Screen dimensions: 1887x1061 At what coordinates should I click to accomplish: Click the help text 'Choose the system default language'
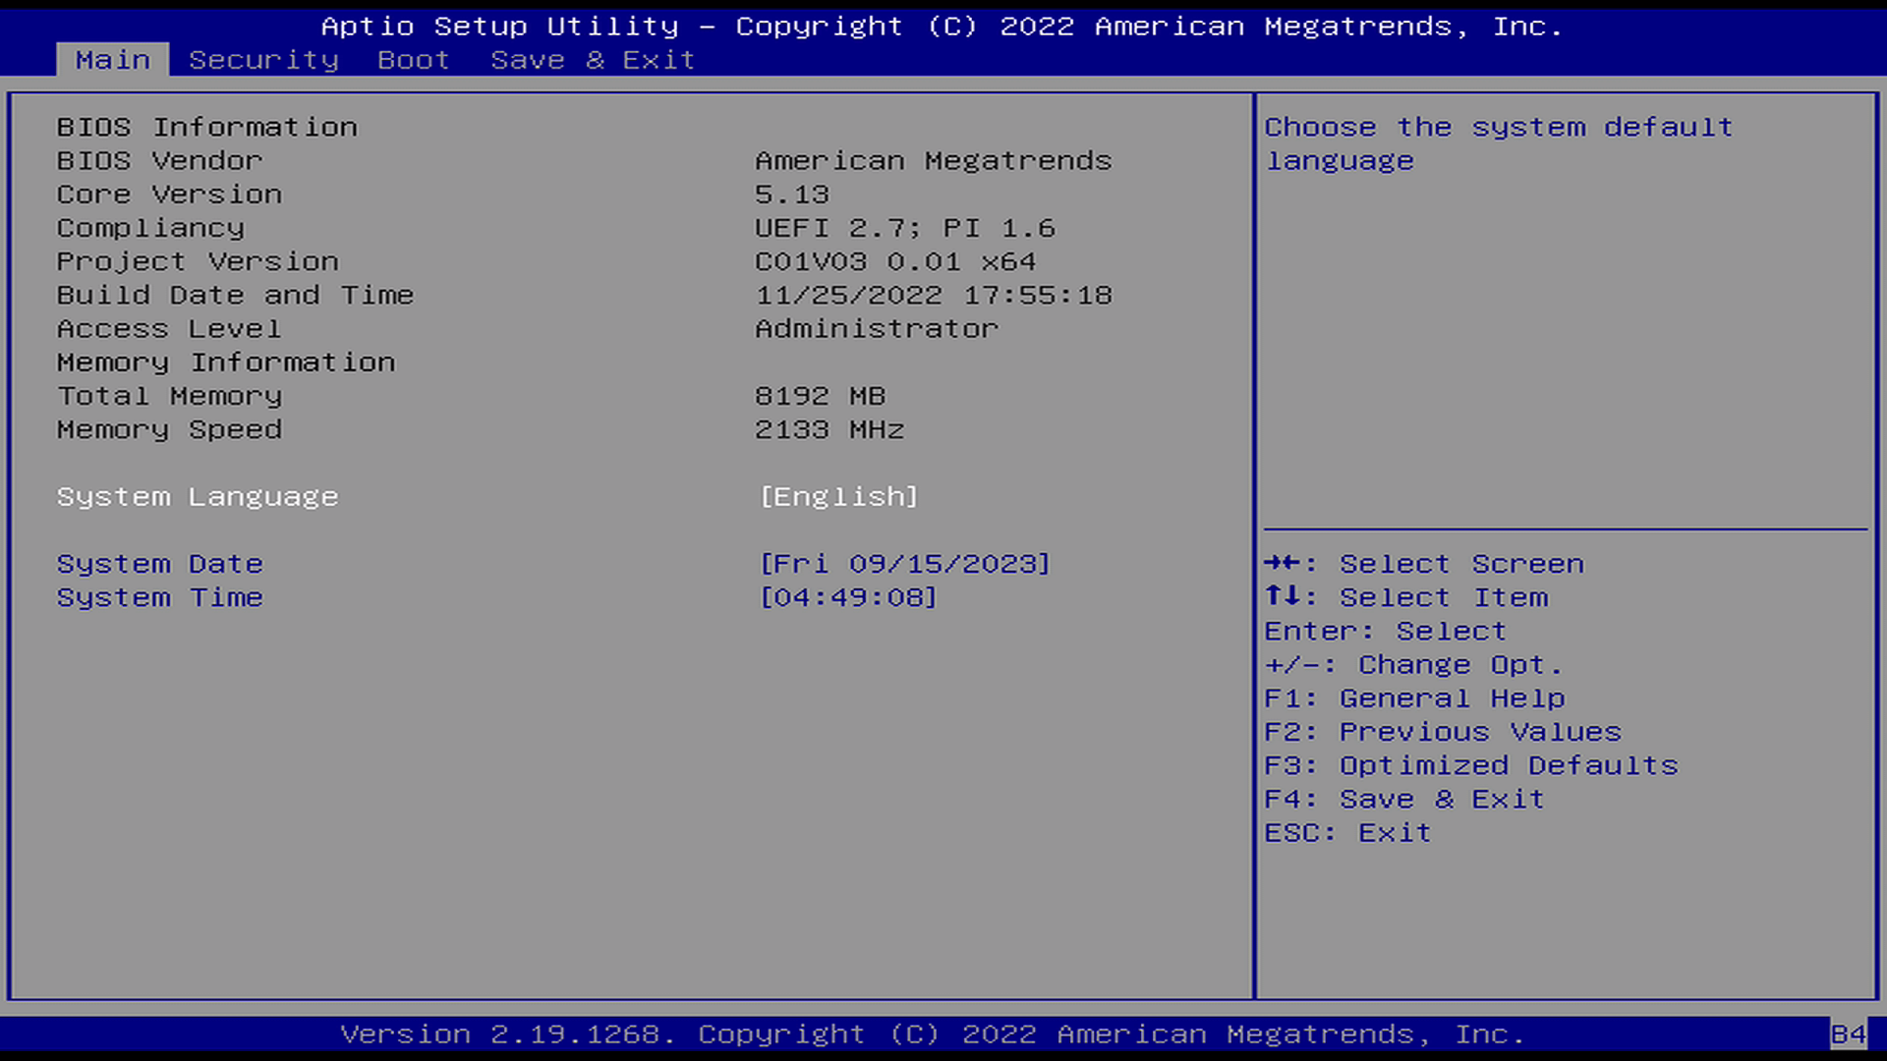[1499, 144]
